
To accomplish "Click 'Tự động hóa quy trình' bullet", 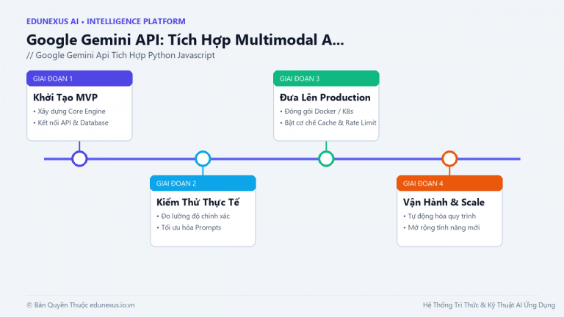I will click(440, 216).
